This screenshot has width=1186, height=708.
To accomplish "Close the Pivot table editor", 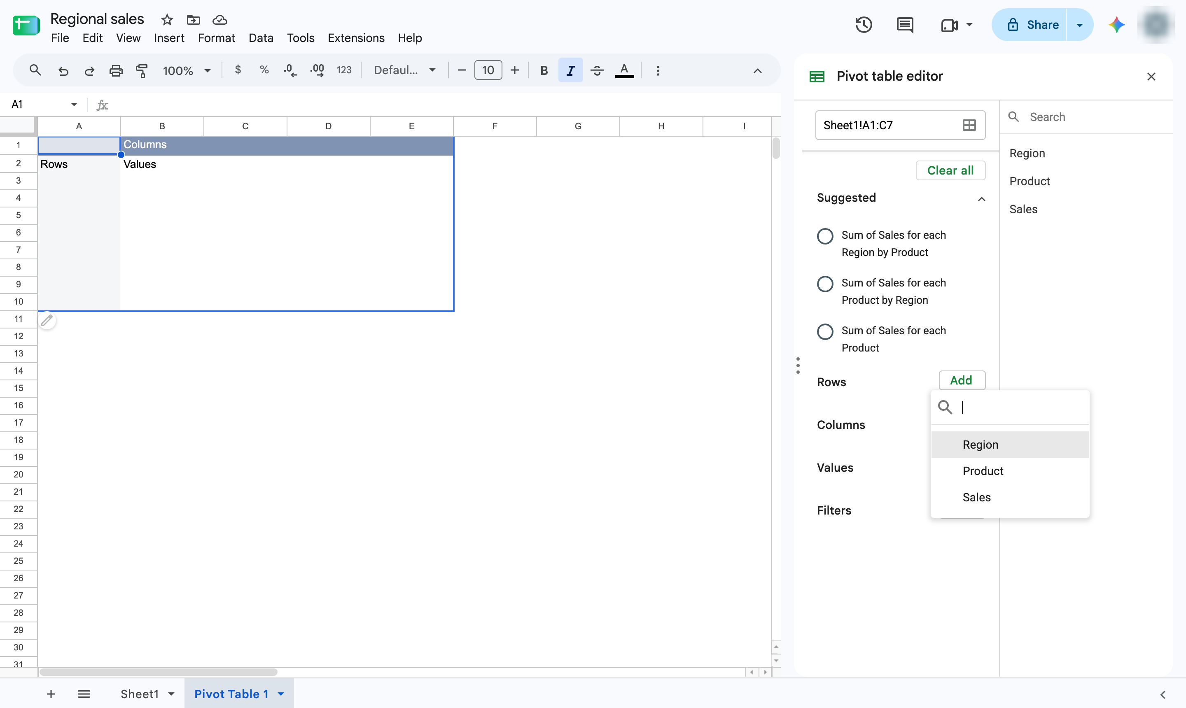I will click(x=1151, y=76).
